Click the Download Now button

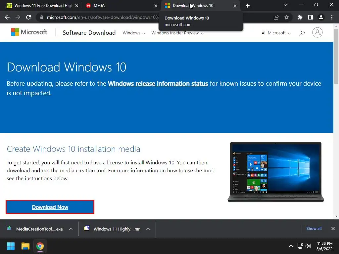tap(50, 207)
